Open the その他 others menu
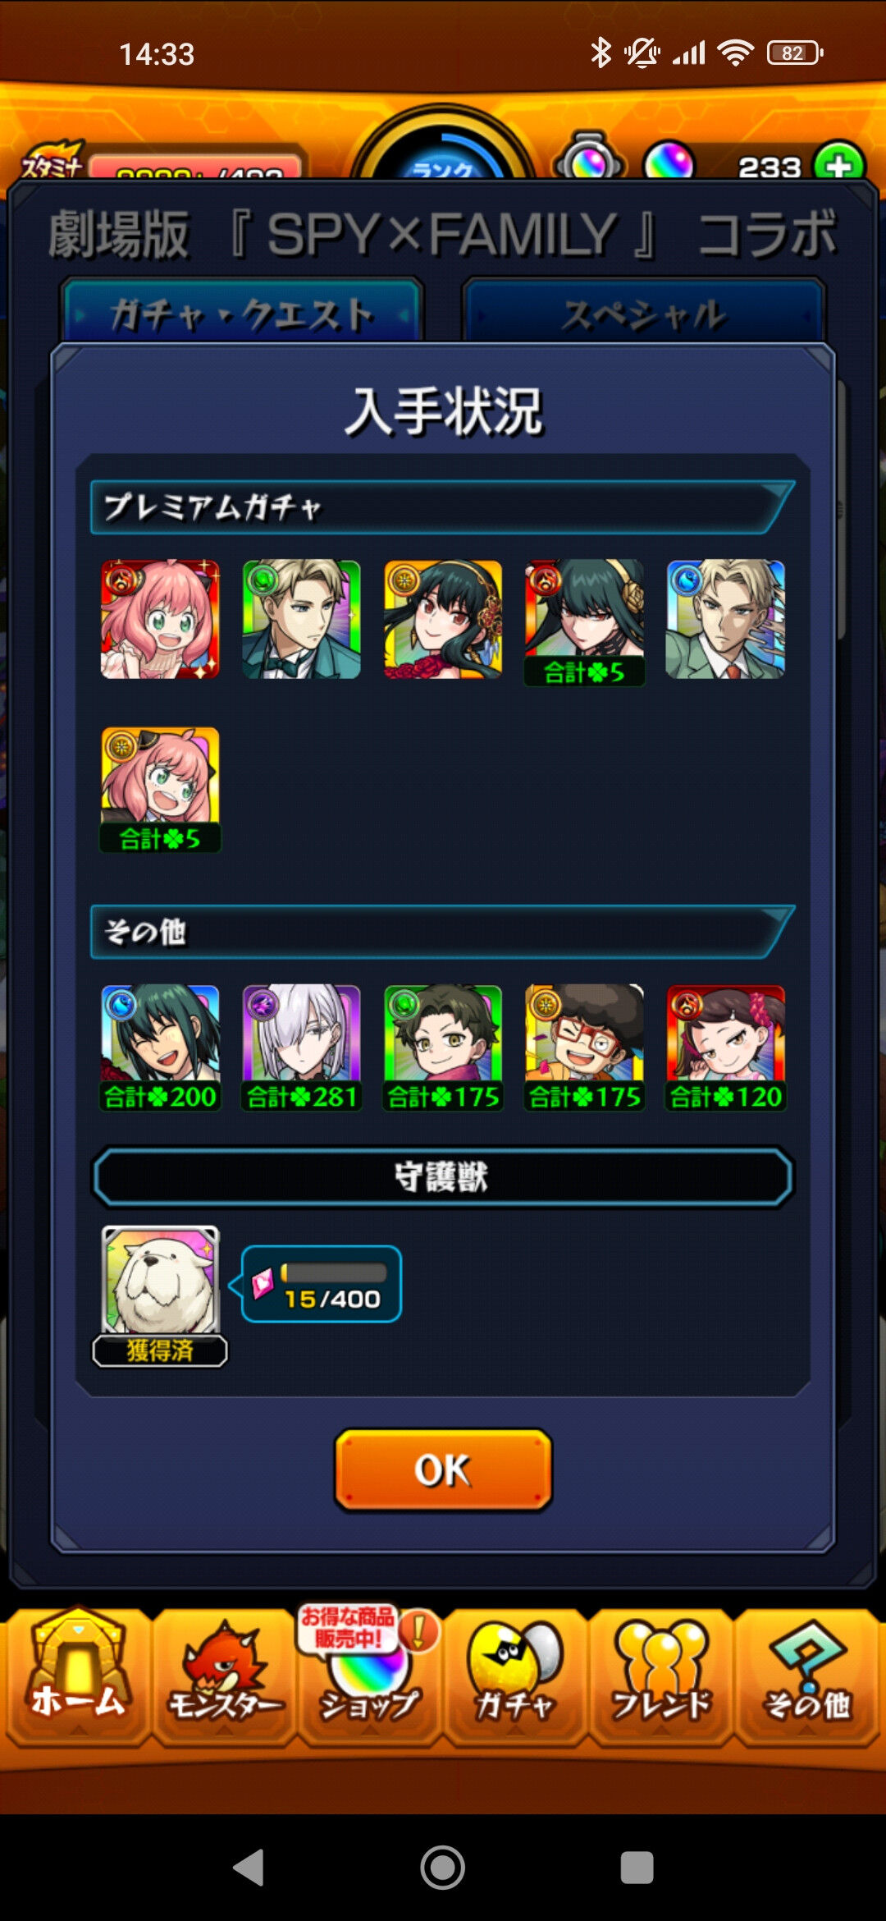The height and width of the screenshot is (1921, 886). [x=807, y=1676]
